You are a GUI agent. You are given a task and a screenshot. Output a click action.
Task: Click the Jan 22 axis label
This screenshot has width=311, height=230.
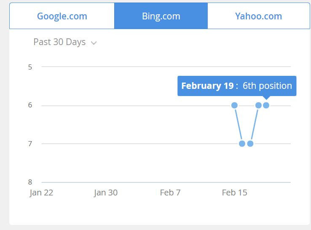click(x=41, y=193)
